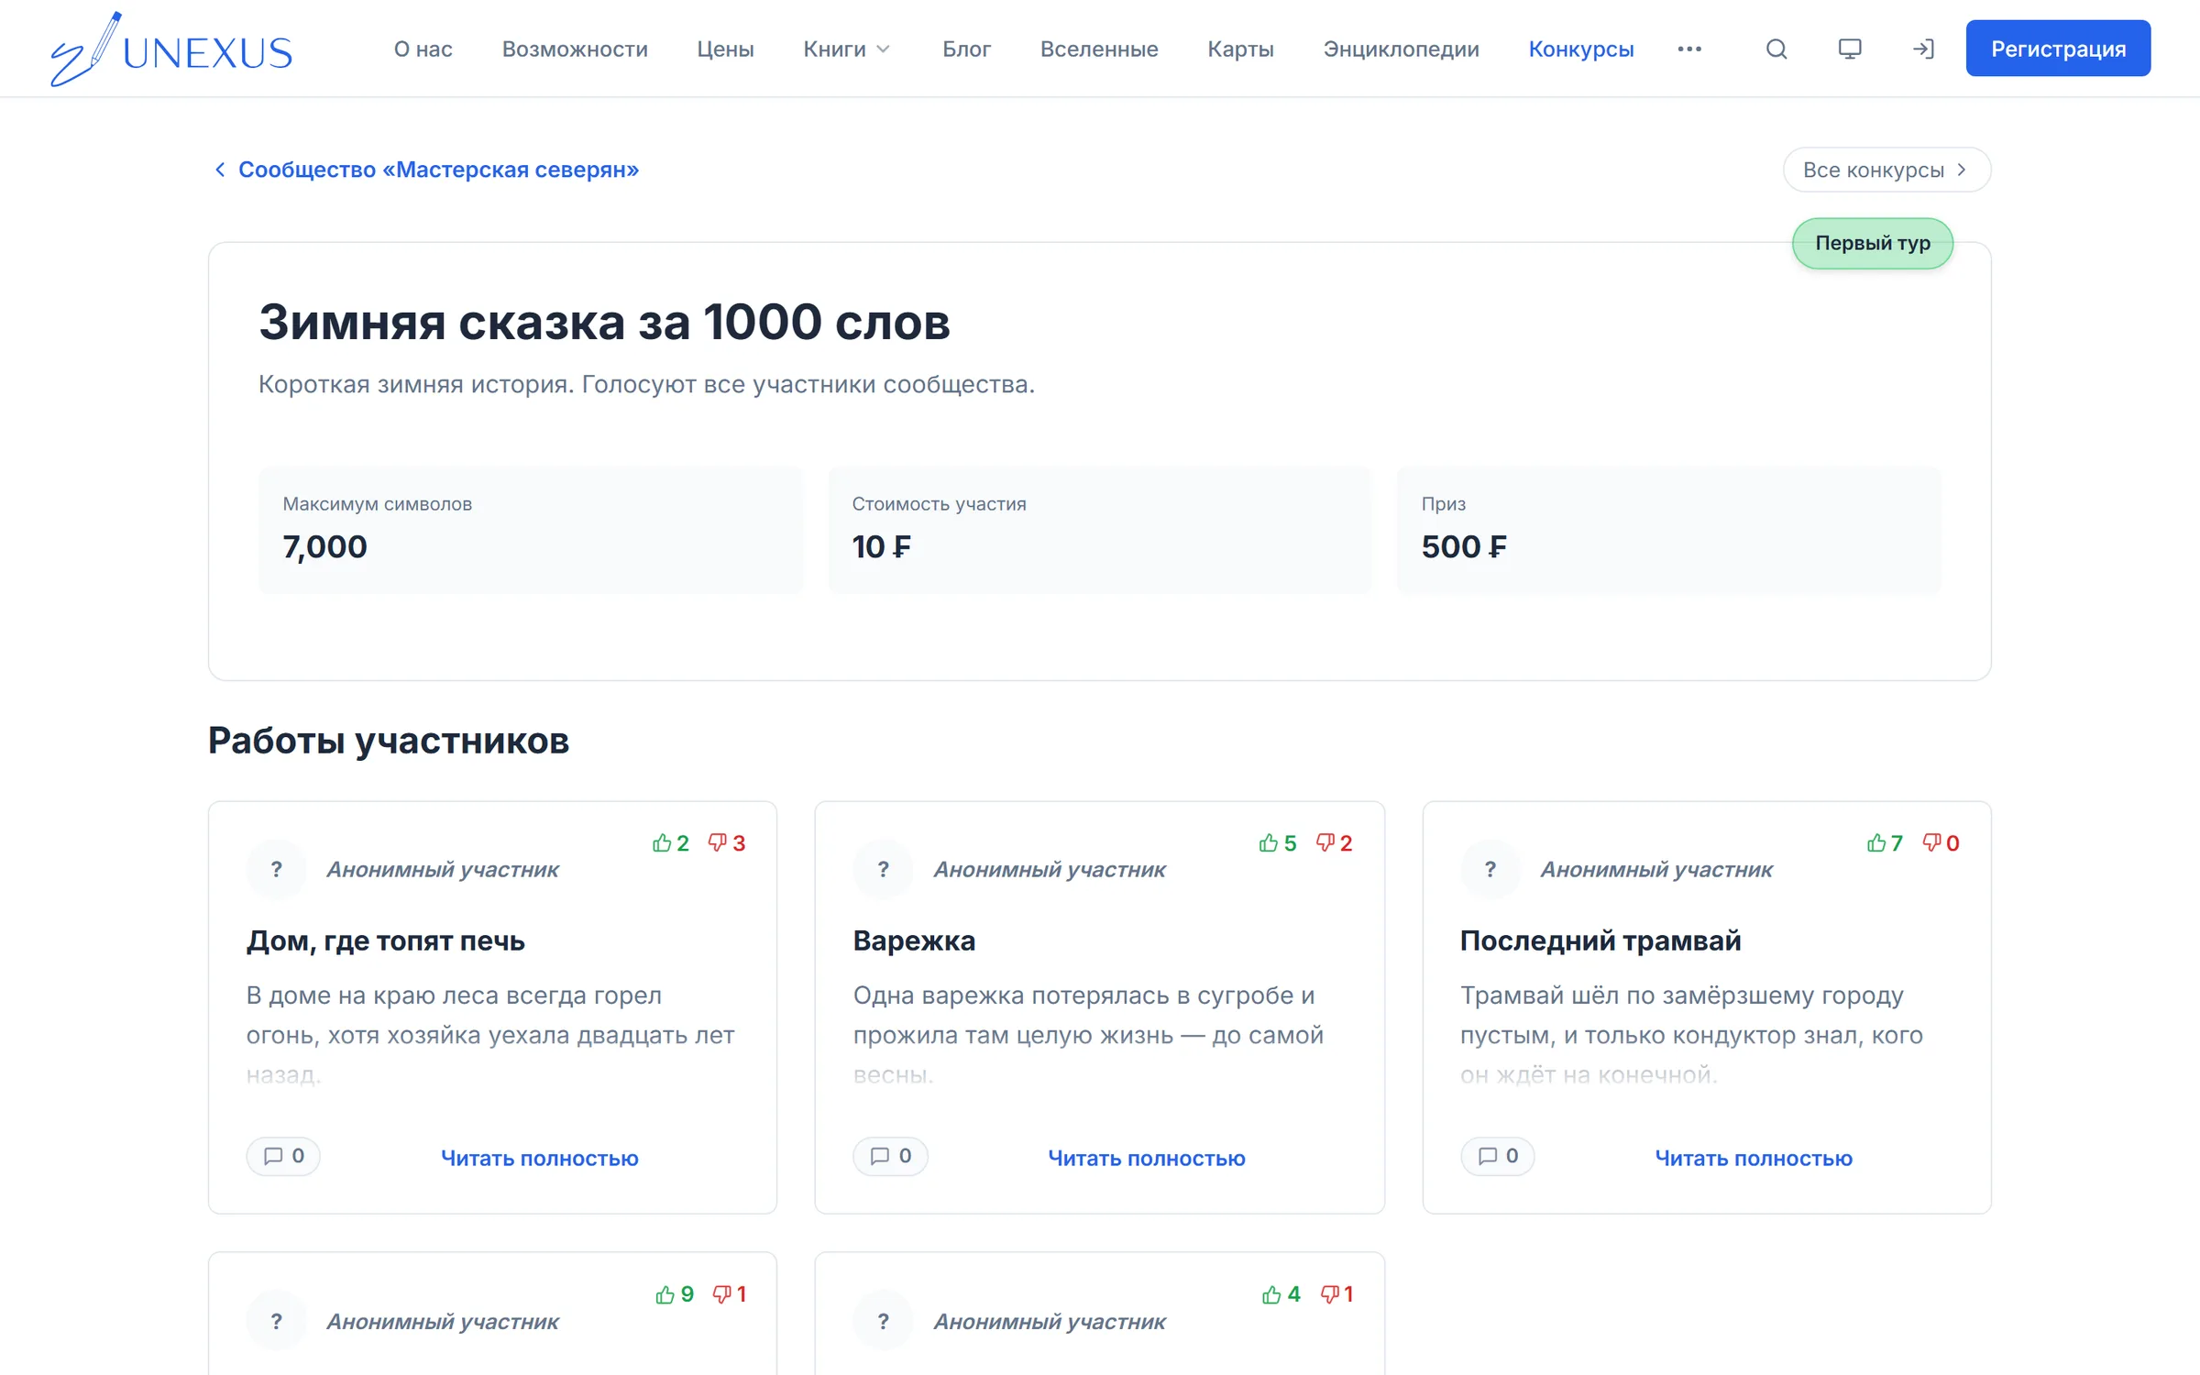Like the story 'Последний трамвай'
The image size is (2200, 1375).
(1885, 842)
